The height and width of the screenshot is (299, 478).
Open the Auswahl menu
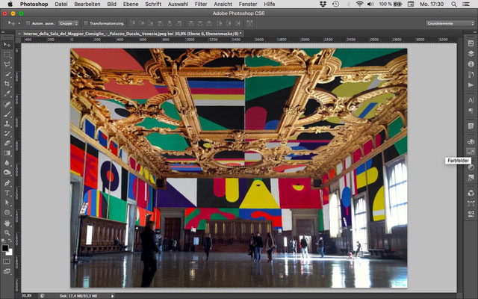(178, 4)
